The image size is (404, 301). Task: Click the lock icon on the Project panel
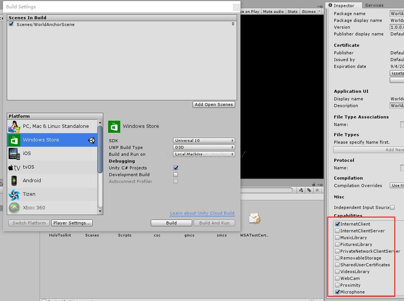pos(314,184)
